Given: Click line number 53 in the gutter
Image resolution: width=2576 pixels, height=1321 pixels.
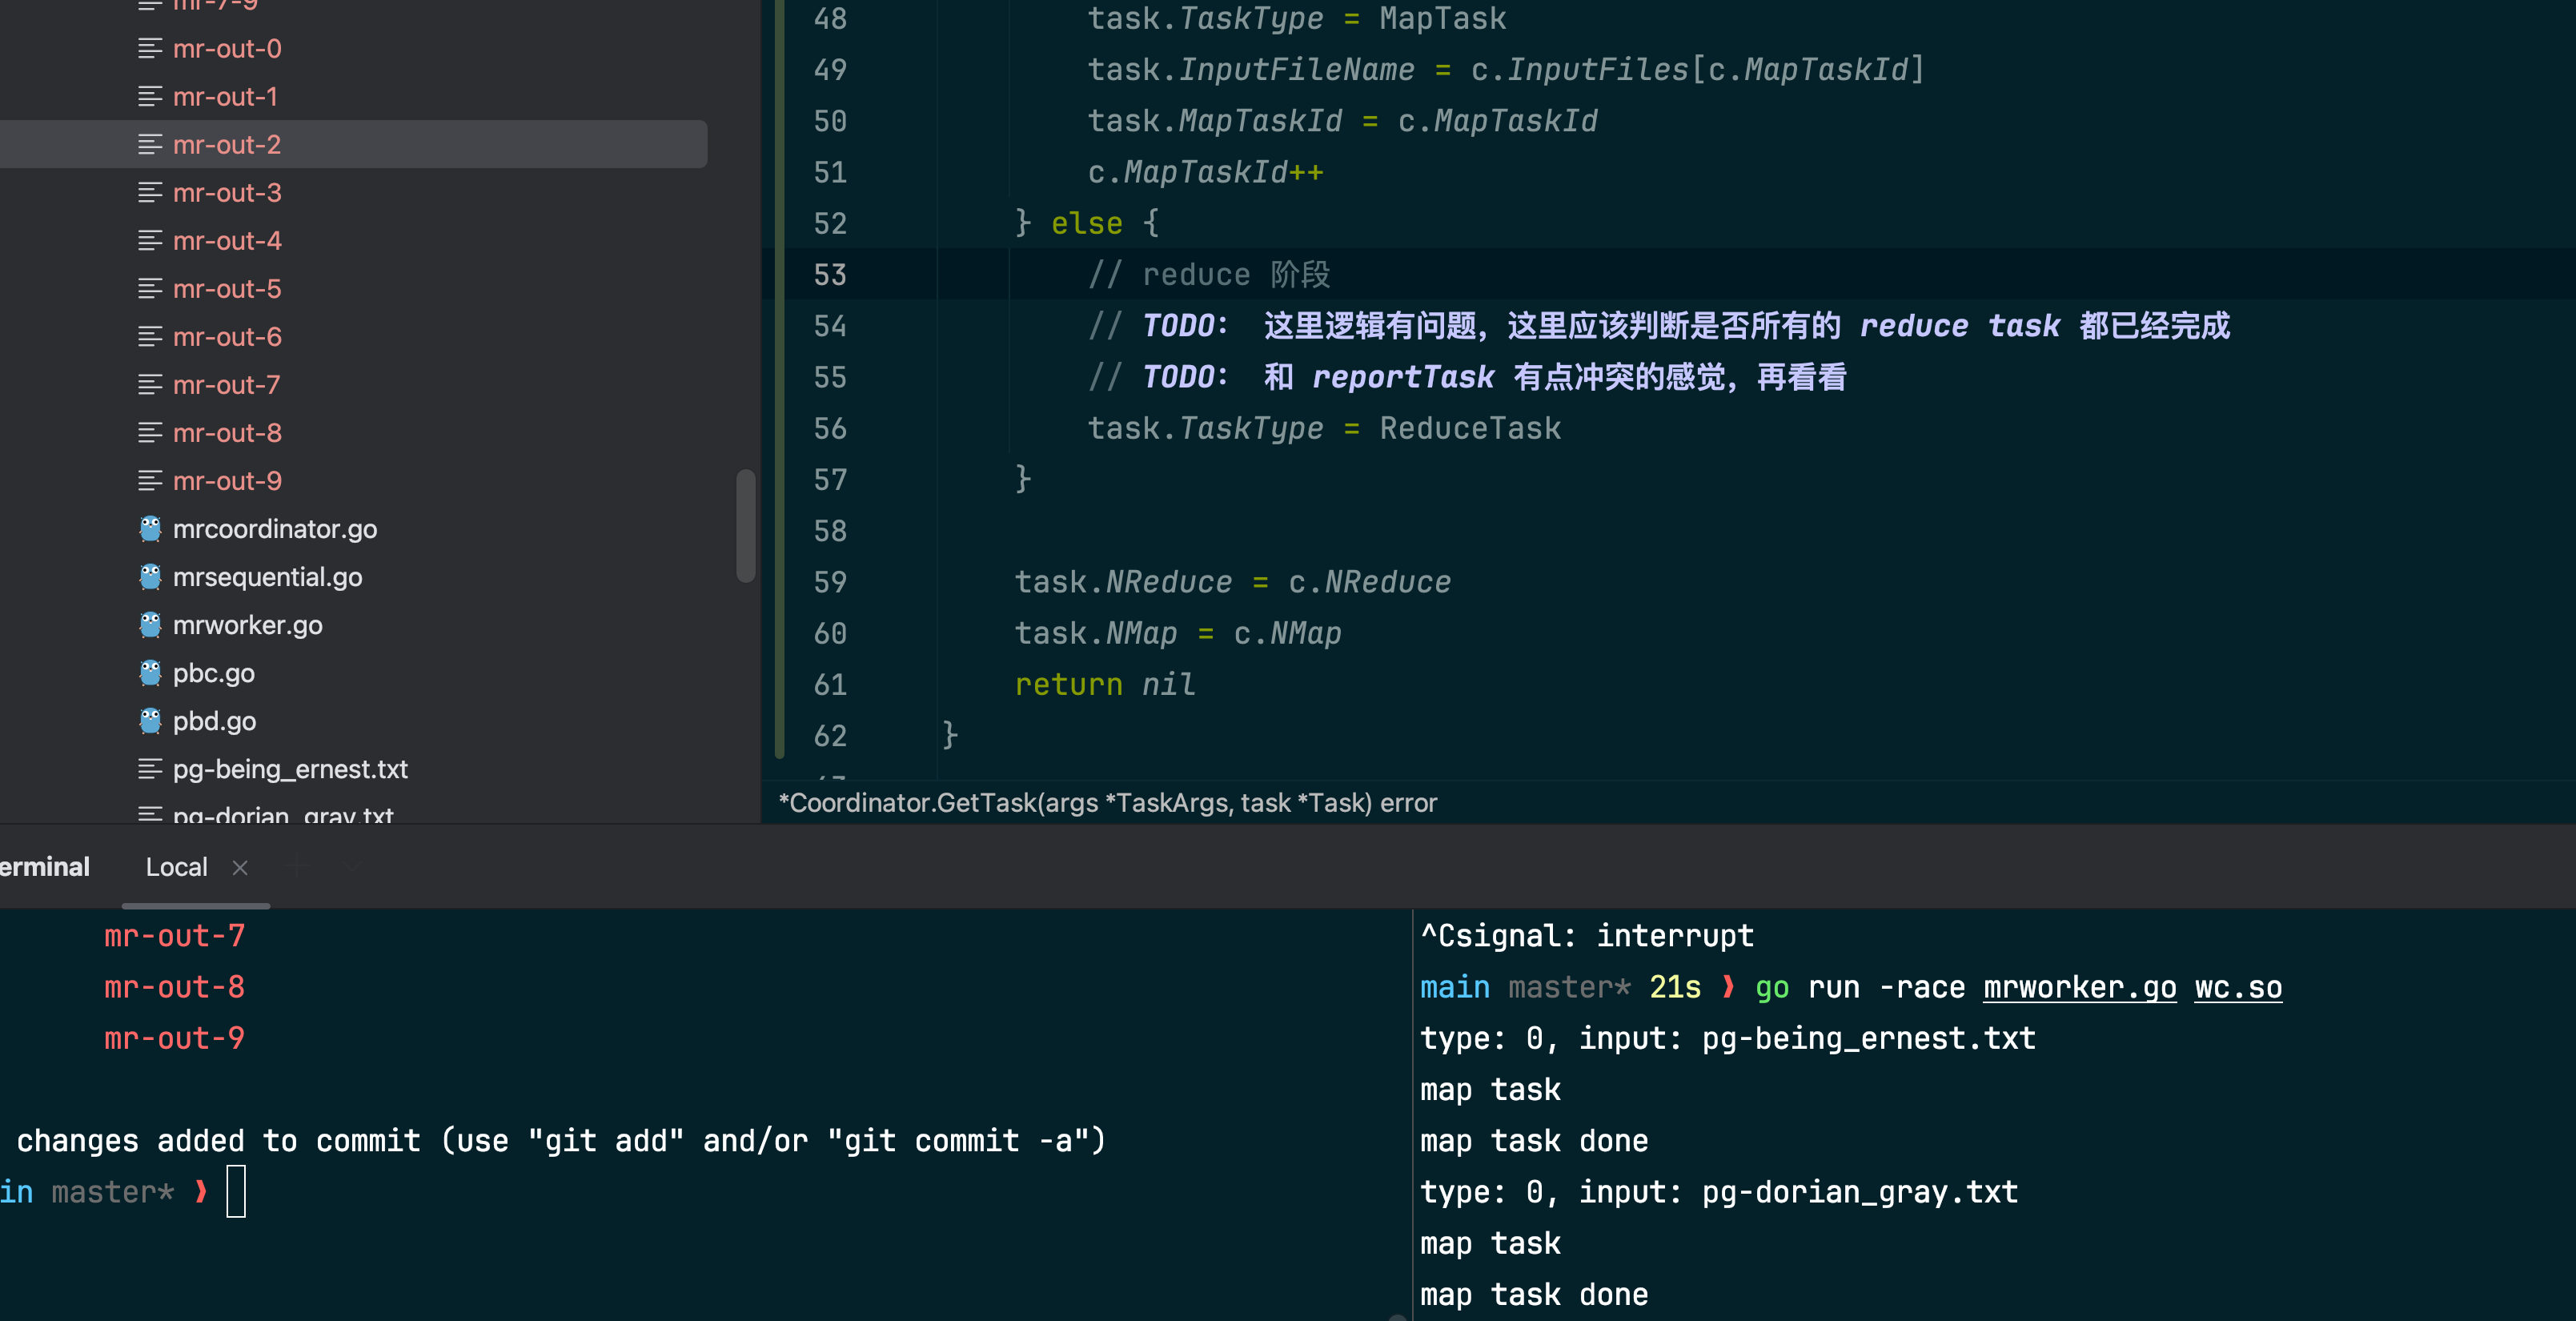Looking at the screenshot, I should click(x=829, y=275).
